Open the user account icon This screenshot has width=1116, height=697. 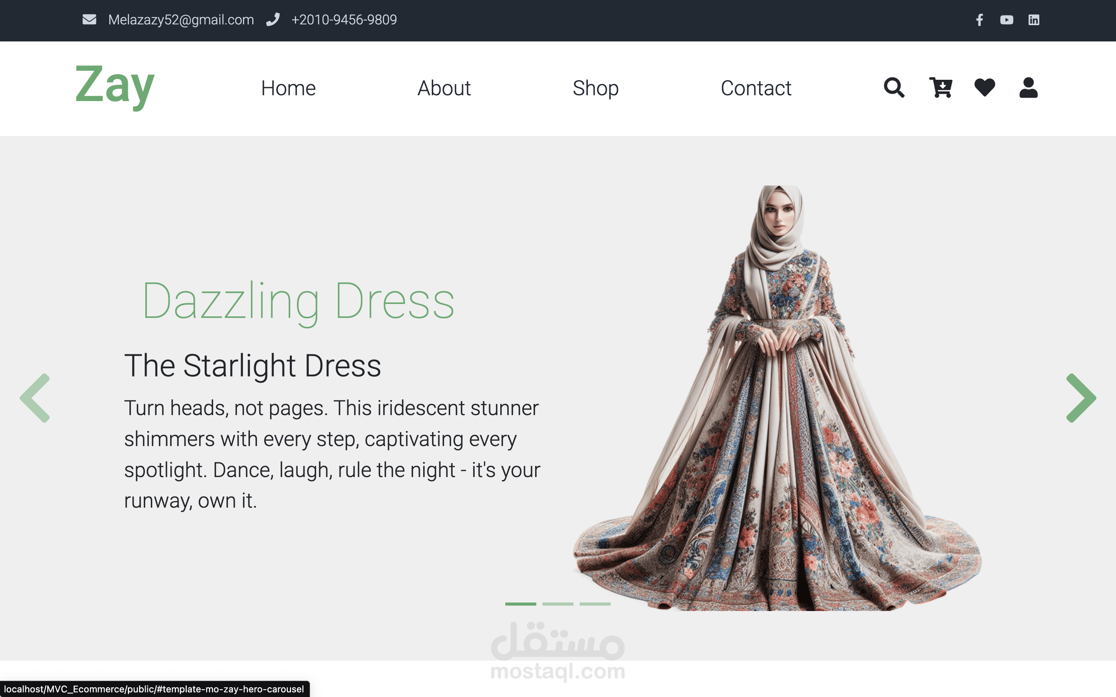pos(1028,88)
